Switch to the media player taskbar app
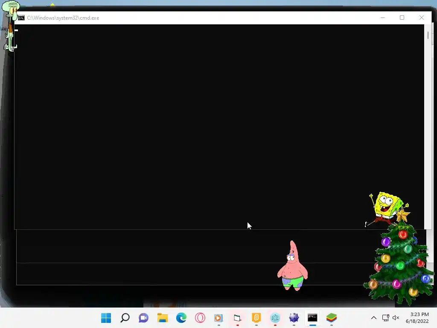The image size is (437, 328). 219,318
